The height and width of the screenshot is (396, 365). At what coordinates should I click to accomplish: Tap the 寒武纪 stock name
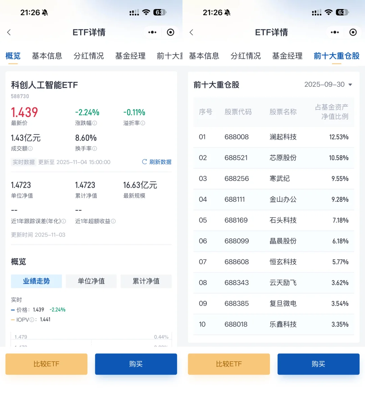pyautogui.click(x=279, y=178)
